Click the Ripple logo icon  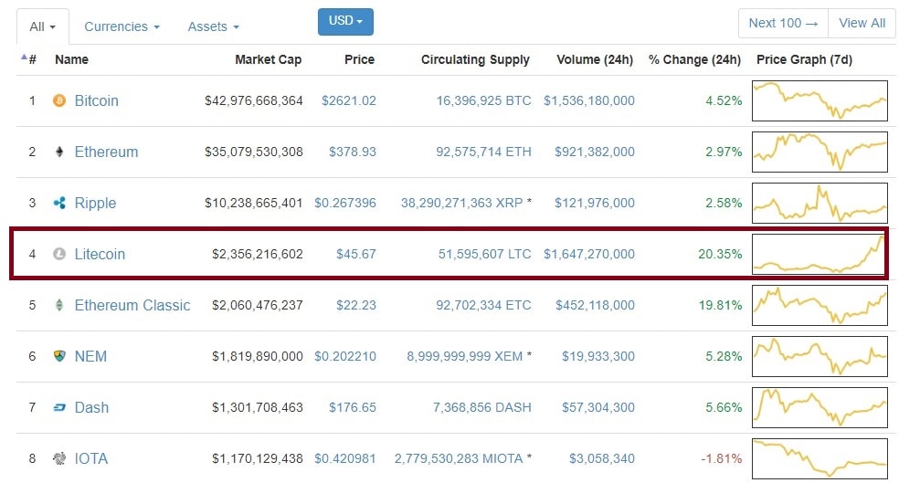(x=60, y=203)
